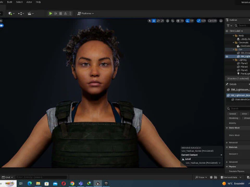Open the Actor menu

pyautogui.click(x=29, y=2)
